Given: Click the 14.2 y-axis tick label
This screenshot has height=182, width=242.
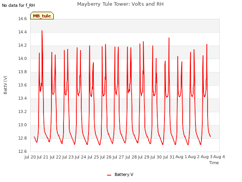Looking at the screenshot, I should pyautogui.click(x=22, y=45).
